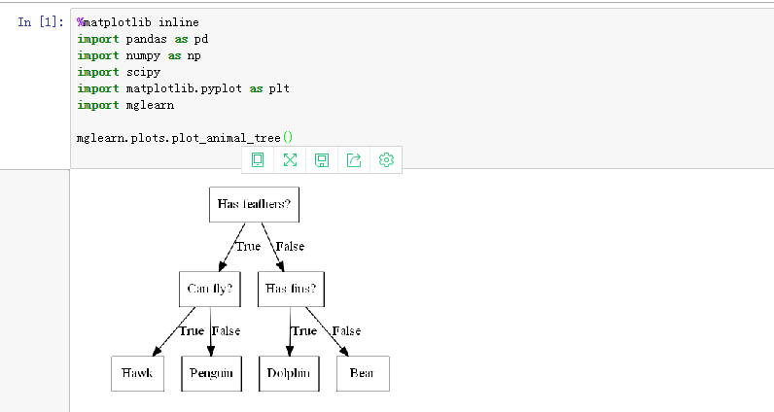The width and height of the screenshot is (774, 412).
Task: Select the In [1]: cell prompt
Action: click(41, 22)
